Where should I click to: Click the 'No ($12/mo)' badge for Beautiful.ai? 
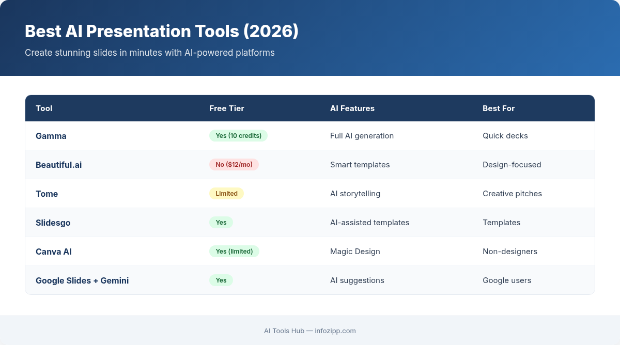[x=234, y=164]
